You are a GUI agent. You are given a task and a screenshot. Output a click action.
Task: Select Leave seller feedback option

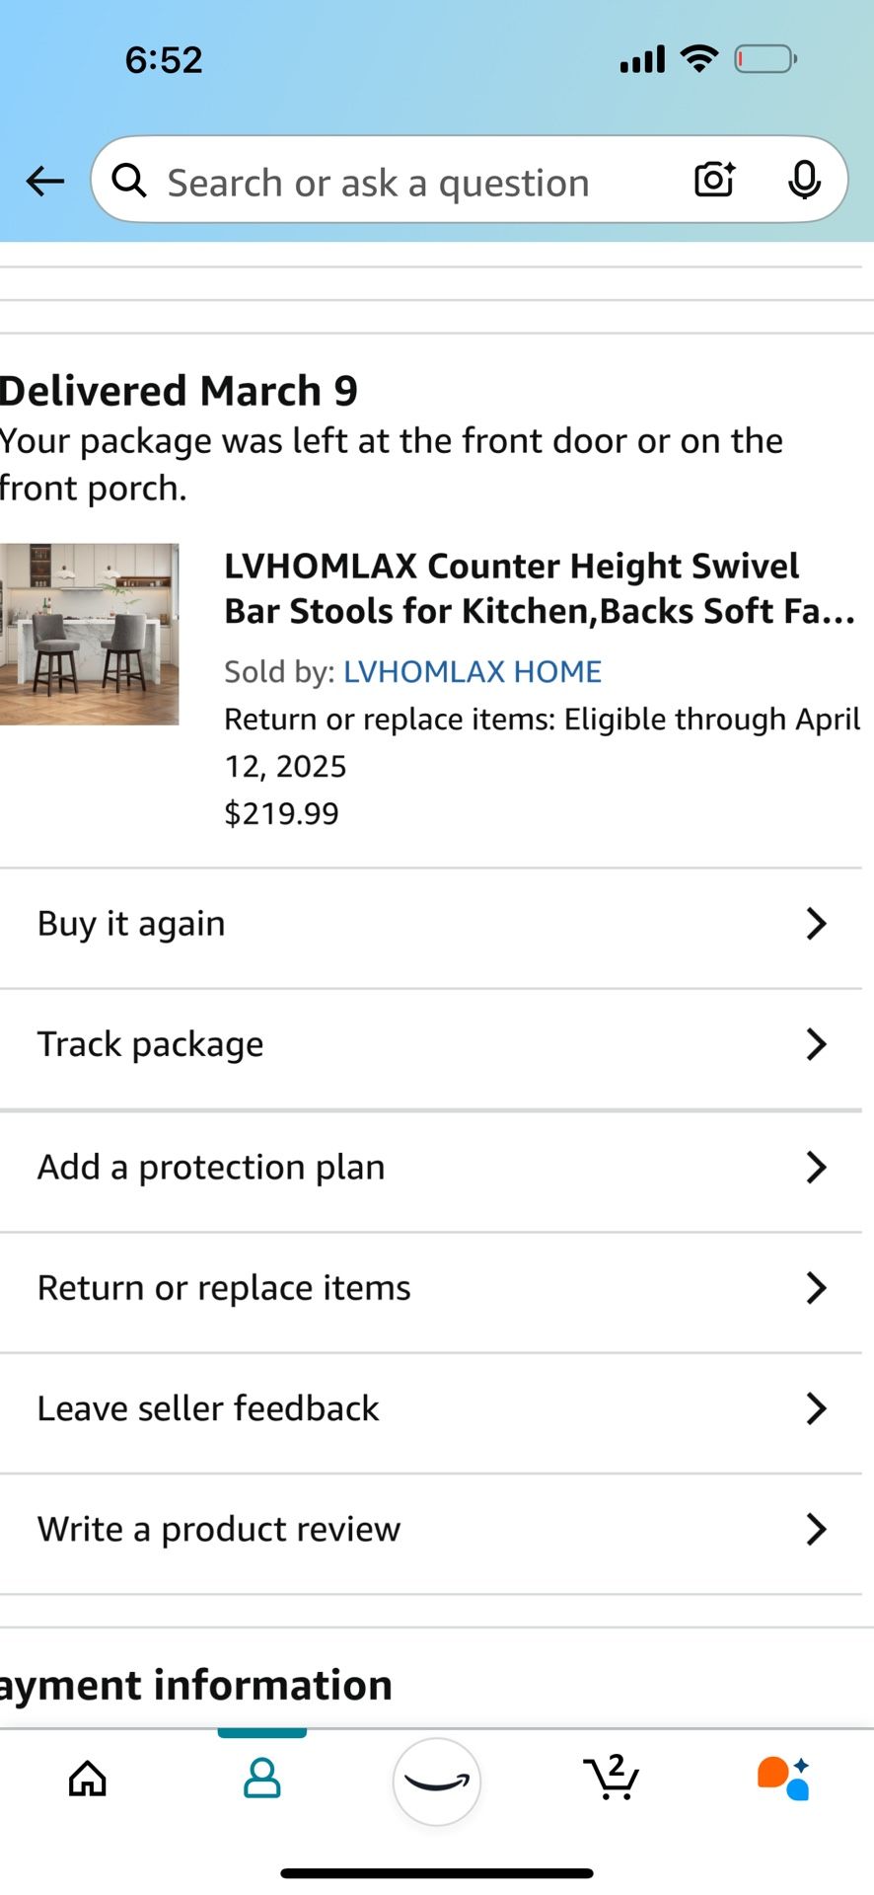tap(208, 1408)
